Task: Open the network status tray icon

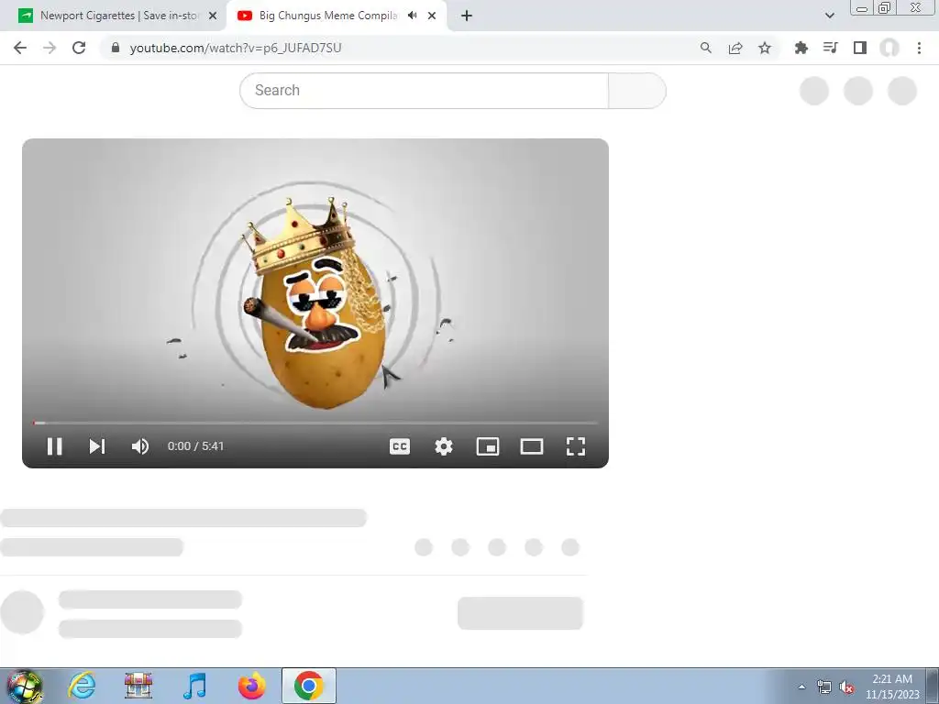Action: (824, 687)
